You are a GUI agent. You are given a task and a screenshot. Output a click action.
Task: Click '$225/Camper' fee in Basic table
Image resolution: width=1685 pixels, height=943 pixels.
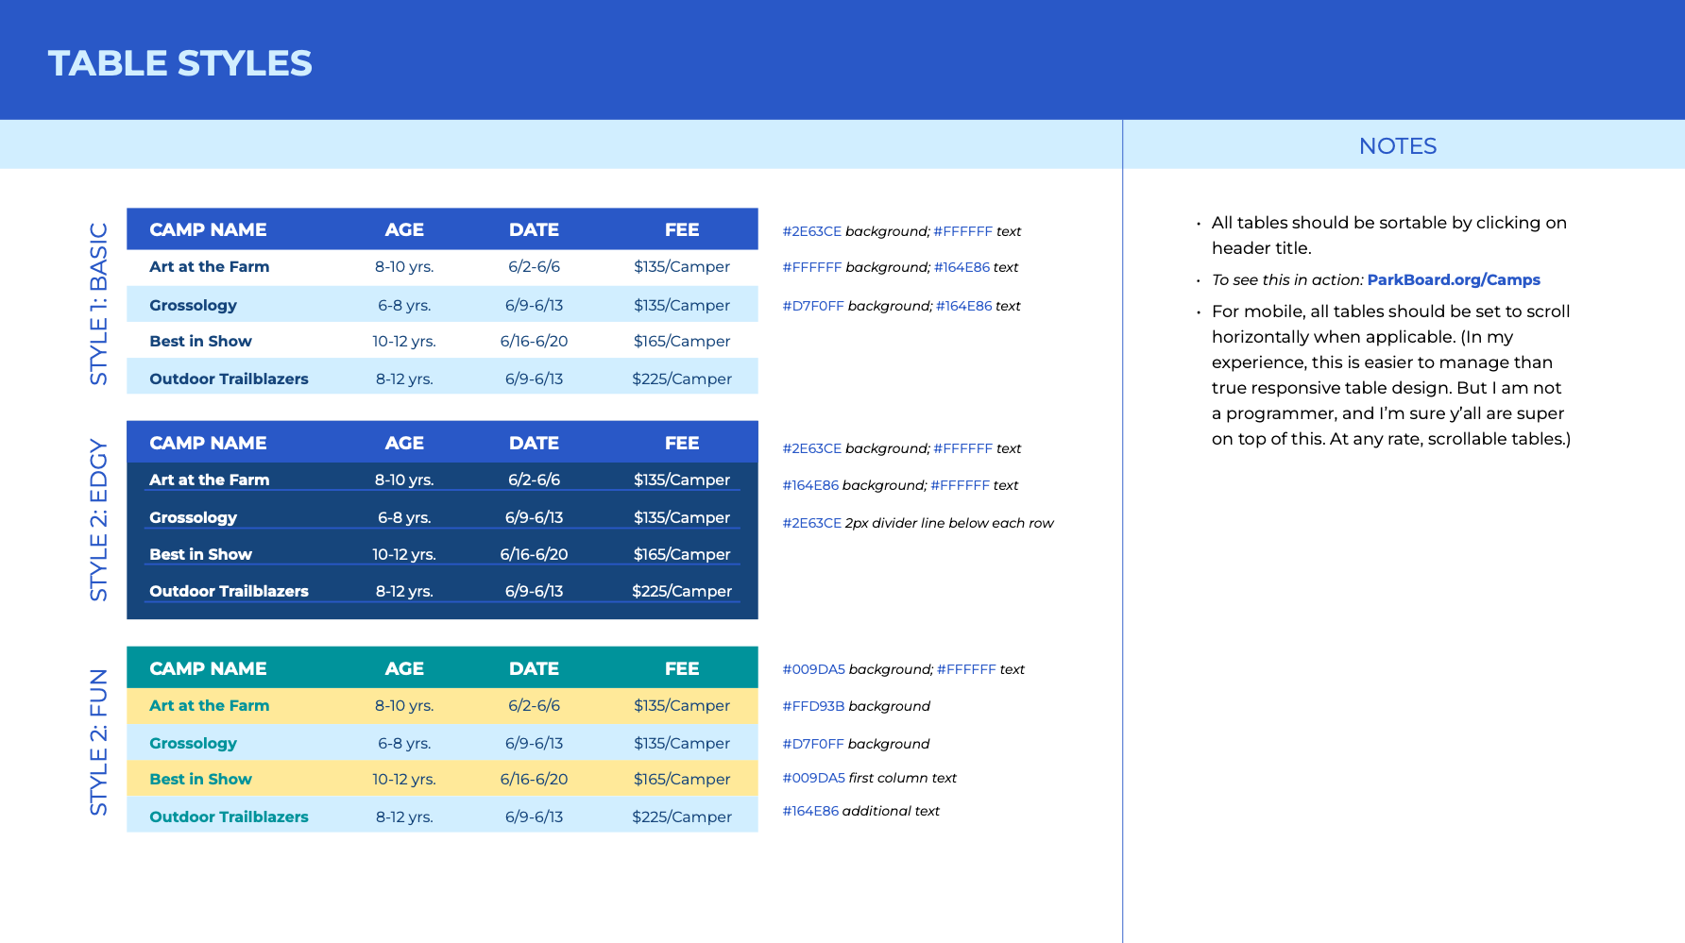click(x=682, y=379)
